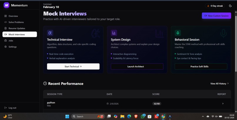Click the OneDrive cloud tray icon
The image size is (237, 120).
click(208, 116)
